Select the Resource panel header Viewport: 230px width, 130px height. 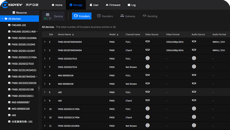[19, 13]
